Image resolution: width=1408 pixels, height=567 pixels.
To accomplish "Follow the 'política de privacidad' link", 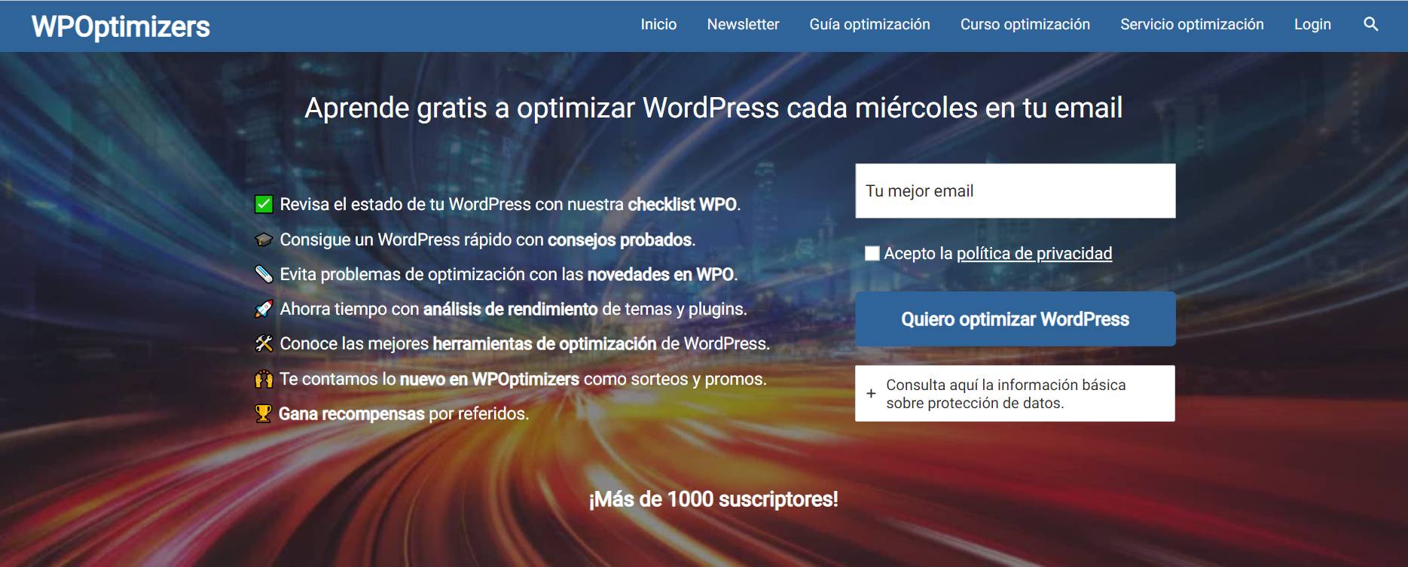I will [1034, 253].
